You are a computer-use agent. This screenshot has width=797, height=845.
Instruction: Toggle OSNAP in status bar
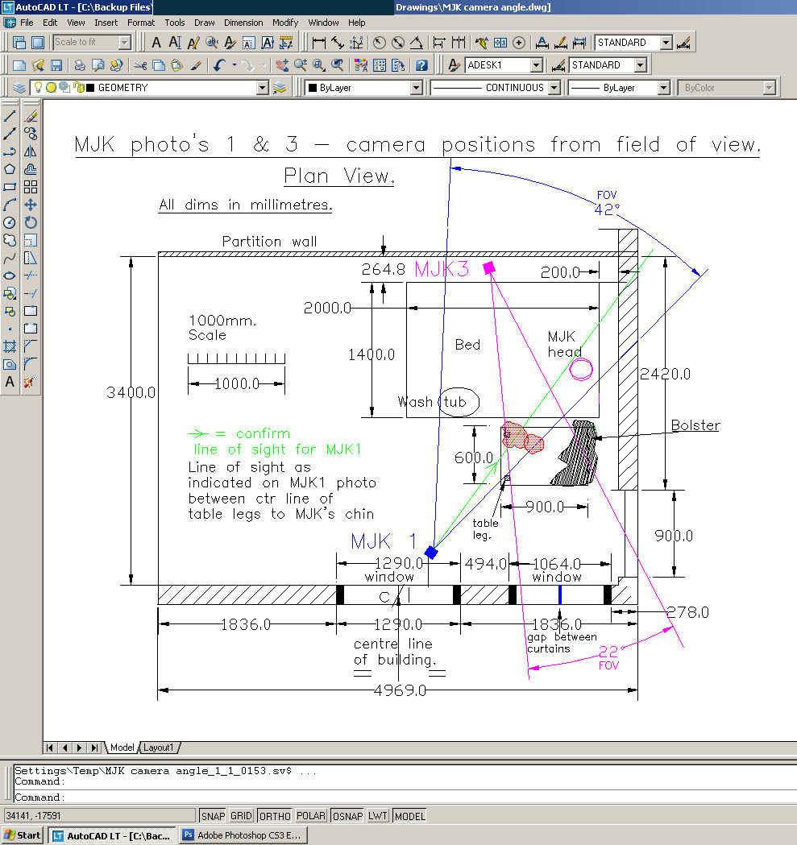pos(347,816)
